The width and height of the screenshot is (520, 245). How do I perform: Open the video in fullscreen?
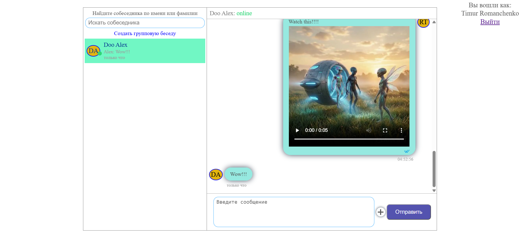pos(385,130)
